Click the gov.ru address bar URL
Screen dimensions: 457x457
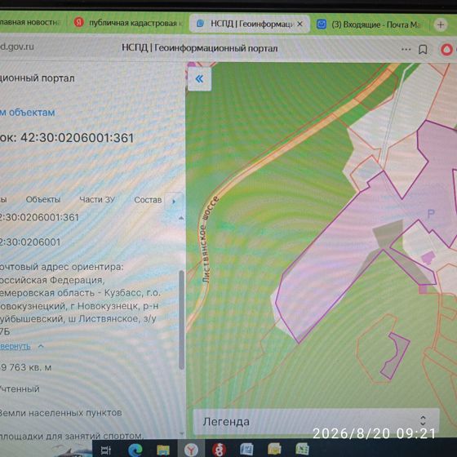(x=17, y=47)
